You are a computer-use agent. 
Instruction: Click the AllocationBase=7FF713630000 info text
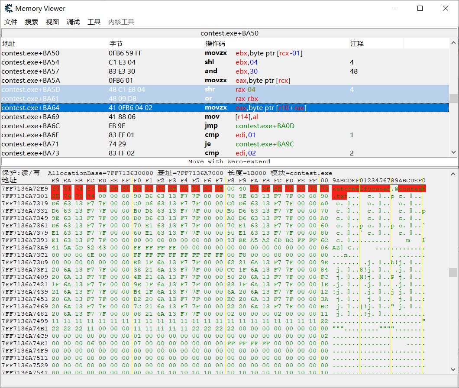tap(100, 173)
